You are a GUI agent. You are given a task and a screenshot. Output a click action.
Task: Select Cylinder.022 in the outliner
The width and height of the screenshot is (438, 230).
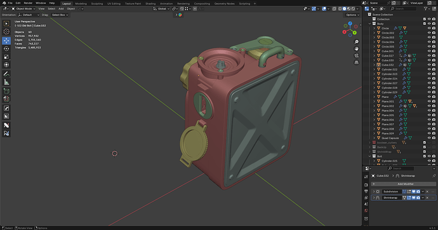(389, 70)
